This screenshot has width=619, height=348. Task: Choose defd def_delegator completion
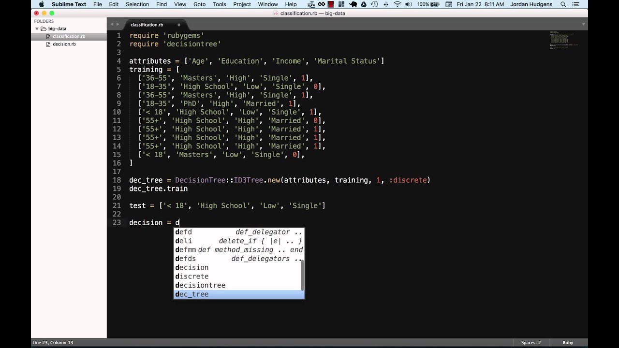click(238, 232)
